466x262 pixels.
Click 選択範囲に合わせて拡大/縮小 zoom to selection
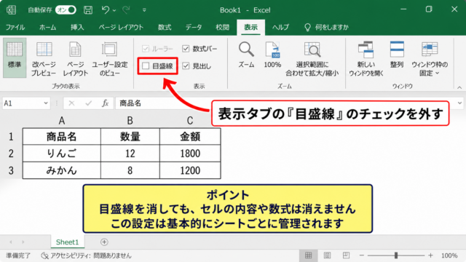[312, 59]
